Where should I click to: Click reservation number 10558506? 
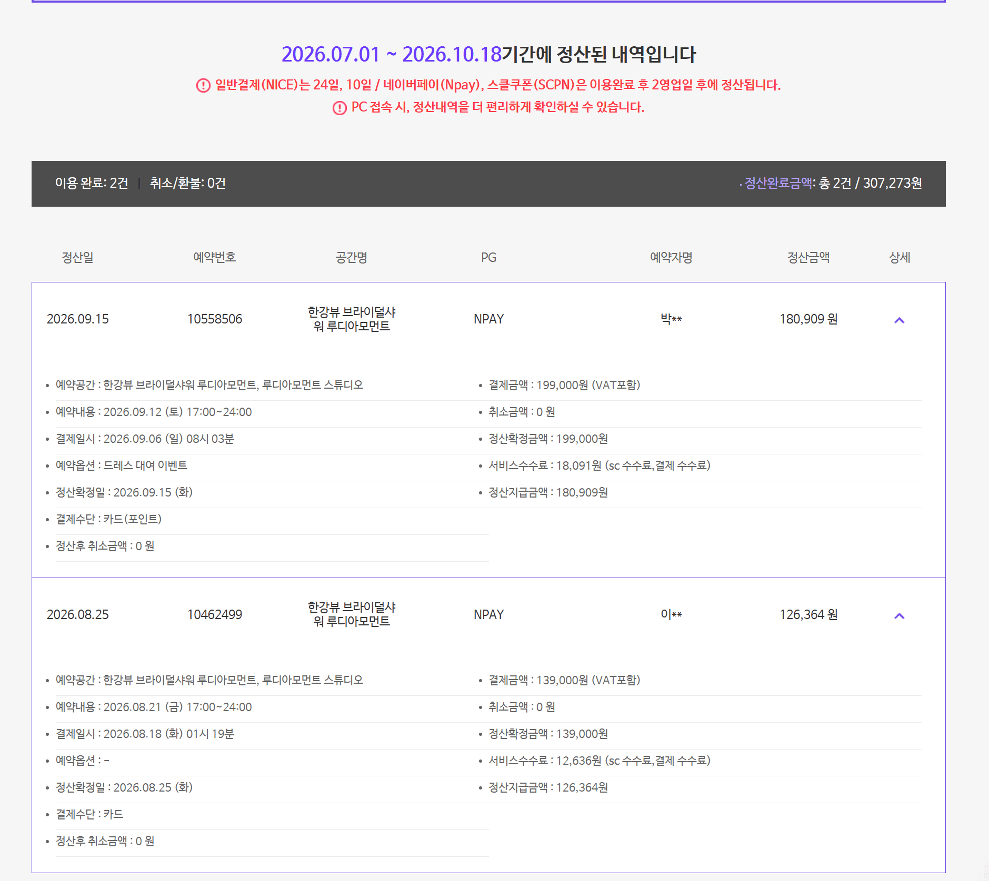click(x=215, y=319)
